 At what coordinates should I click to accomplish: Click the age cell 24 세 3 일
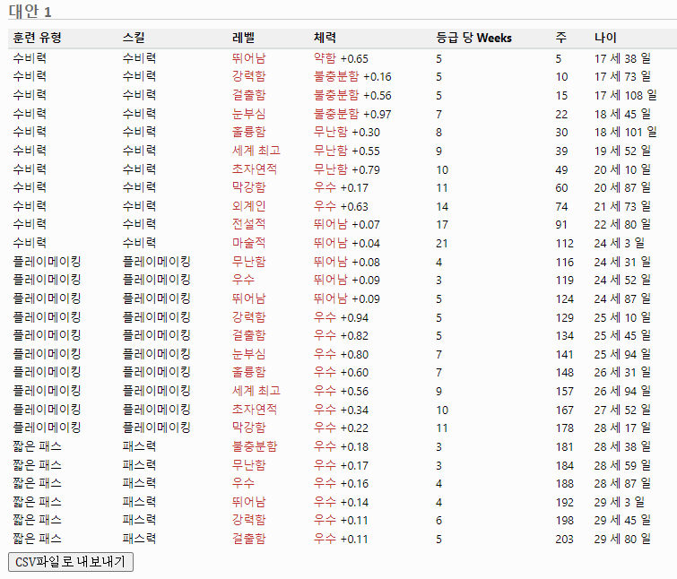pyautogui.click(x=619, y=243)
